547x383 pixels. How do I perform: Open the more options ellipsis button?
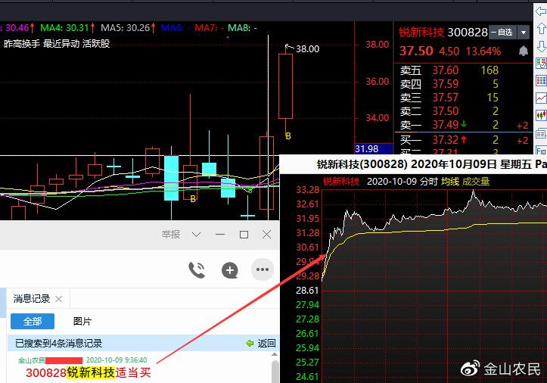pyautogui.click(x=263, y=269)
